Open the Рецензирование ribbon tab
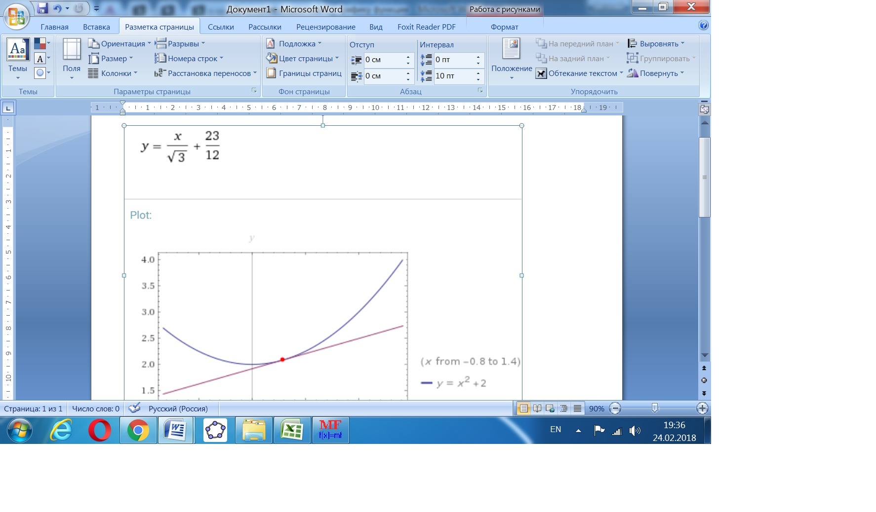The image size is (876, 512). pos(325,27)
